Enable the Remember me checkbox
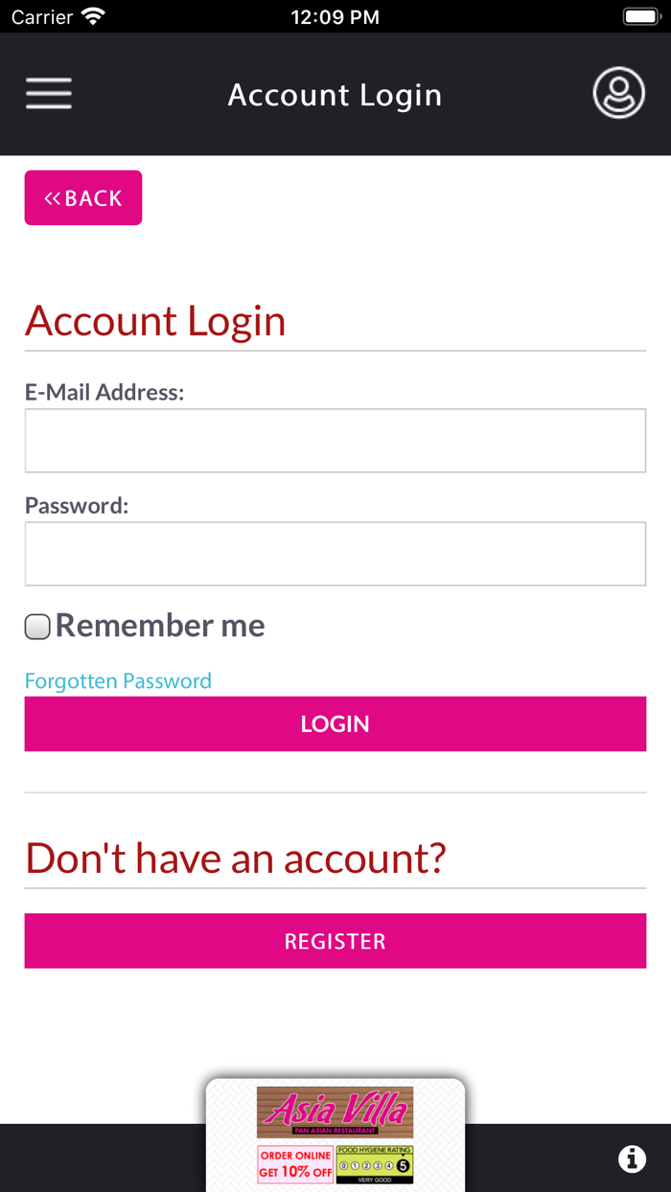Screen dimensions: 671x1192 (x=37, y=628)
